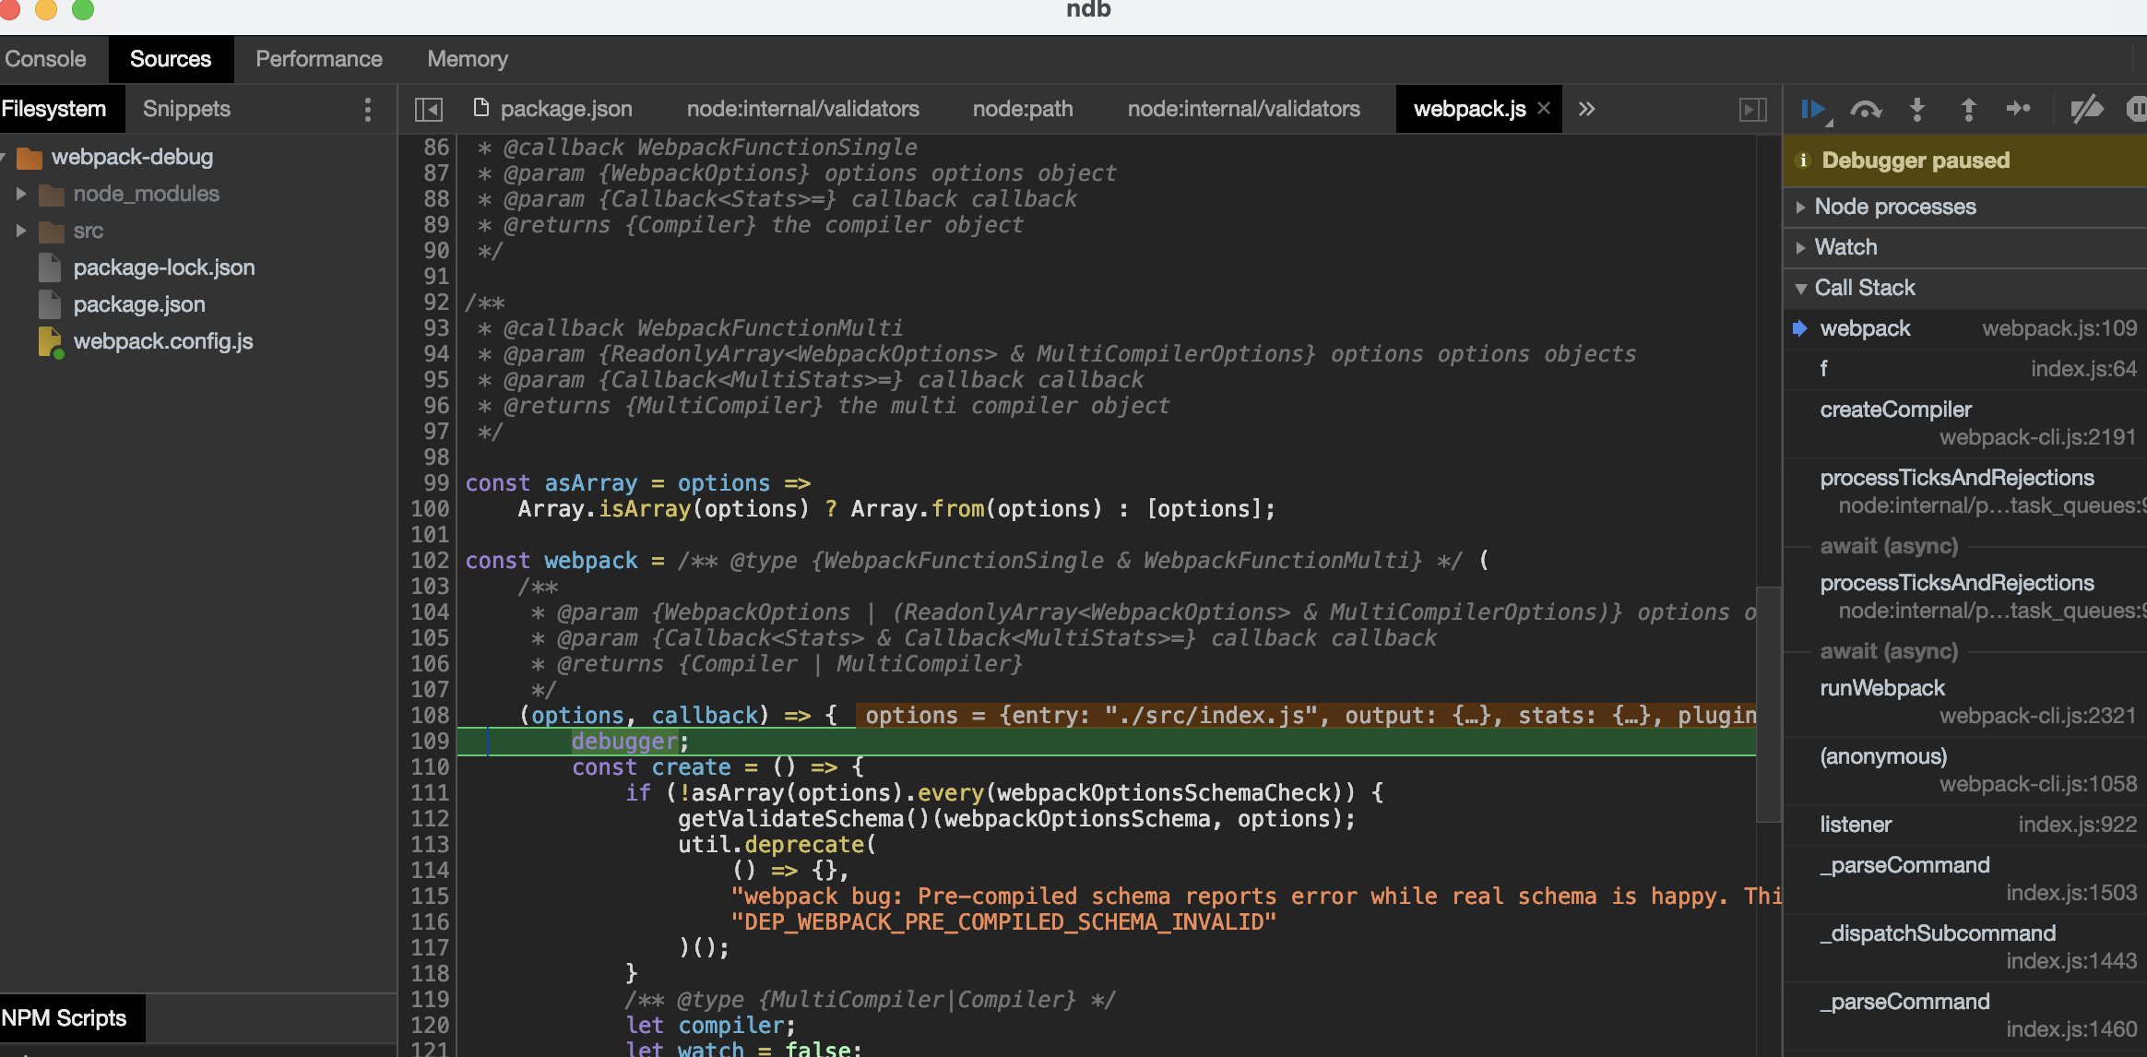The height and width of the screenshot is (1057, 2147).
Task: Open NPM Scripts panel
Action: point(65,1018)
